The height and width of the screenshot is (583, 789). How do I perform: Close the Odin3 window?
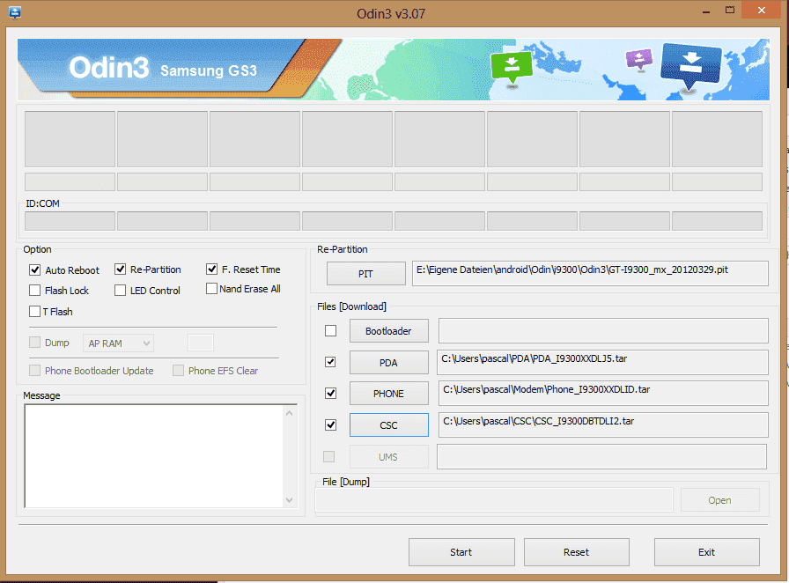[762, 10]
